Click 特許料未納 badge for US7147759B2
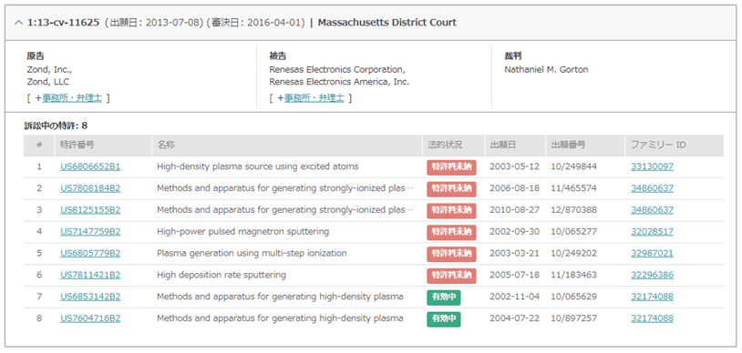Viewport: 742px width, 353px height. [451, 233]
